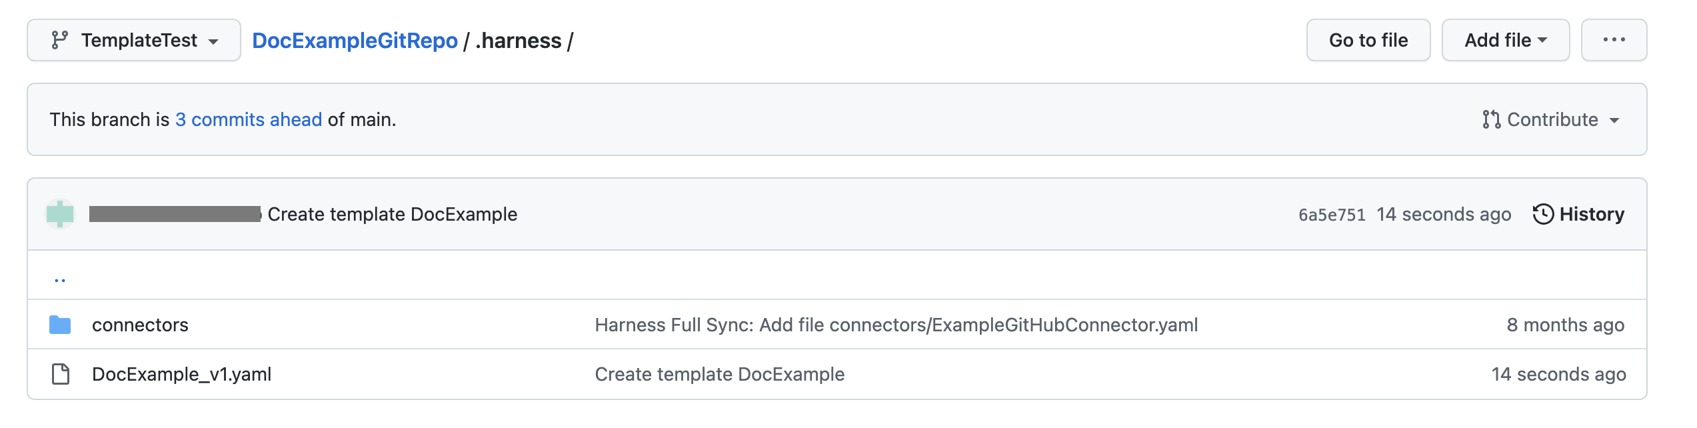Open the DocExample_v1.yaml file

(x=181, y=375)
